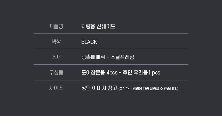Click the 사이즈 row label
The width and height of the screenshot is (222, 125).
56,88
